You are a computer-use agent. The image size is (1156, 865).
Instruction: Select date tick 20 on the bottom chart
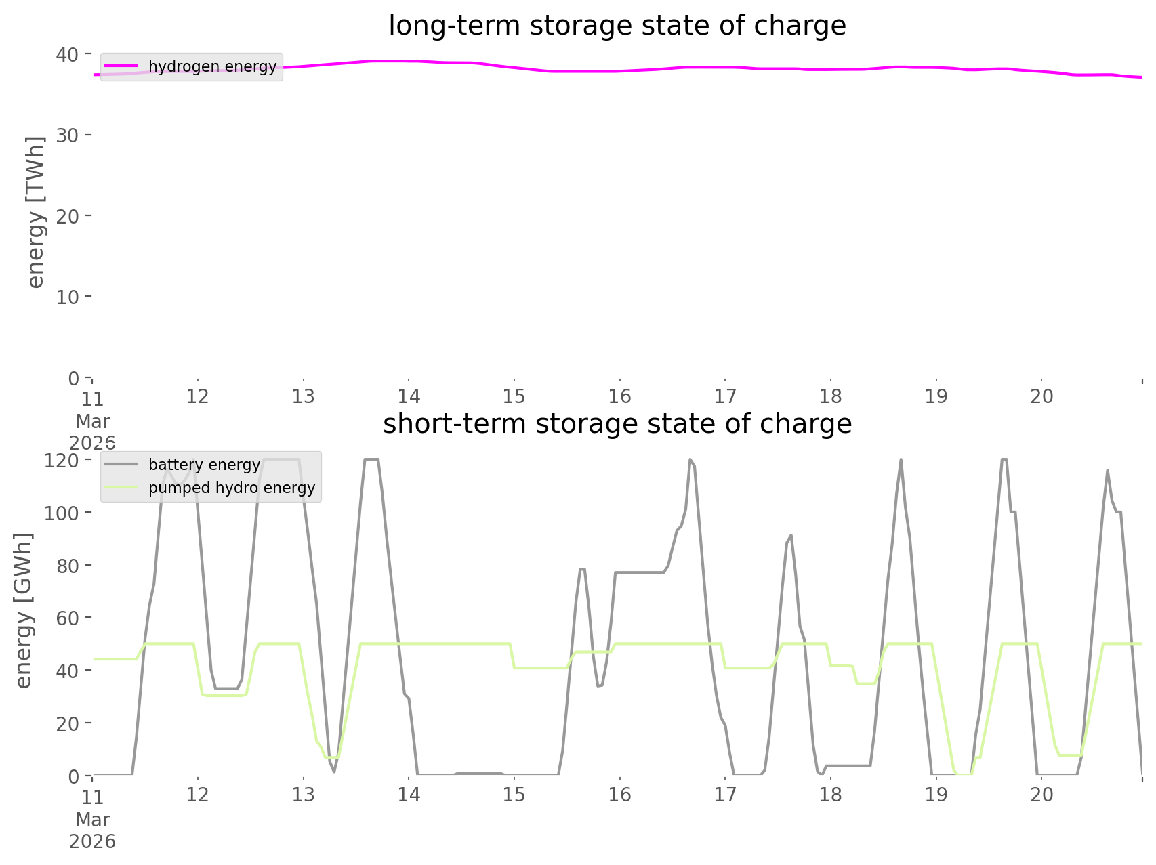(1042, 795)
